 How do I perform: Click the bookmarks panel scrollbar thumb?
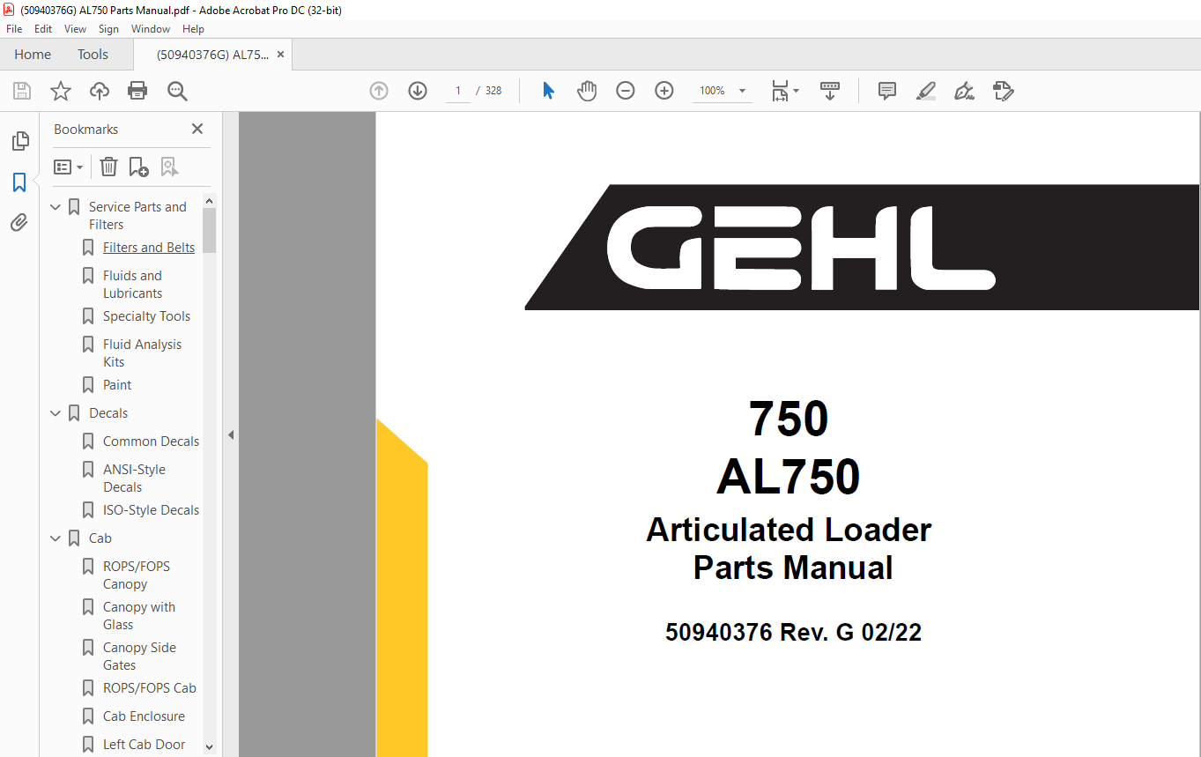tap(209, 231)
